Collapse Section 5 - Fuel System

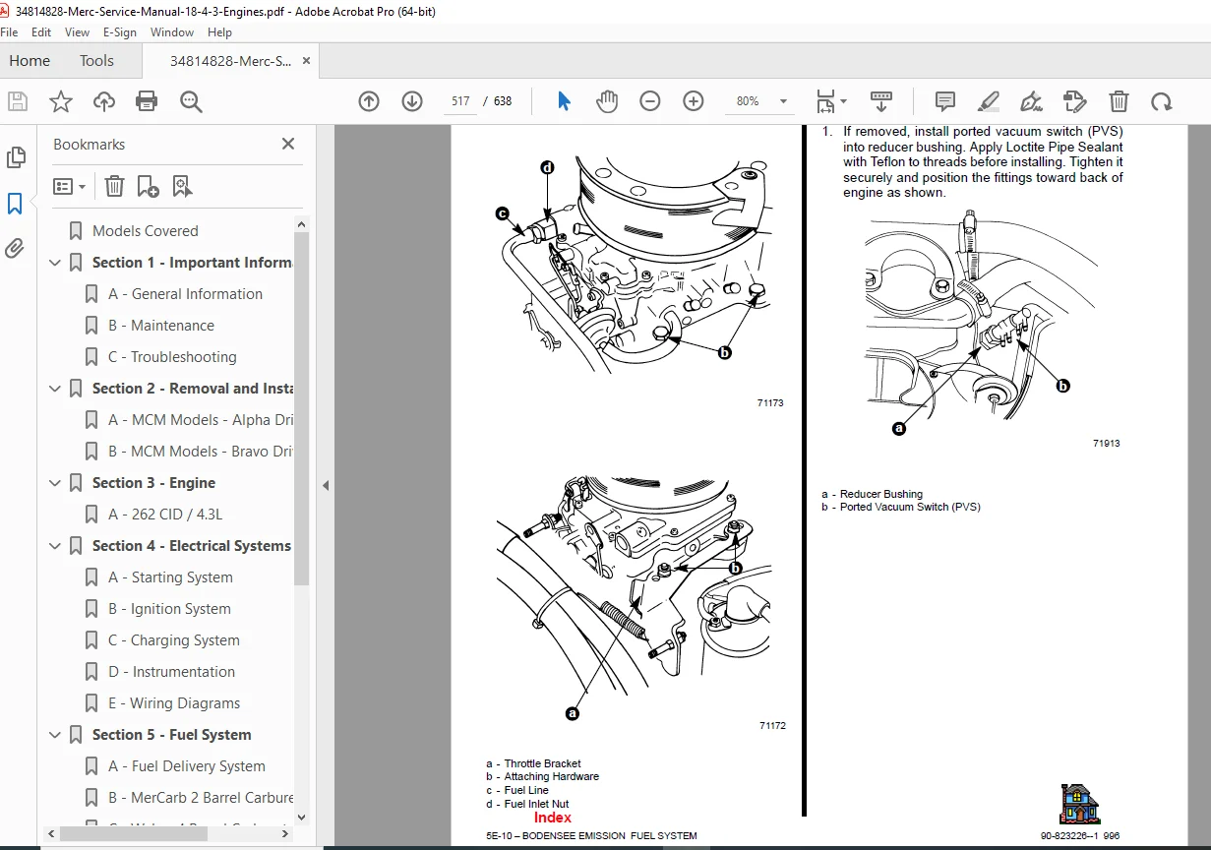point(55,735)
